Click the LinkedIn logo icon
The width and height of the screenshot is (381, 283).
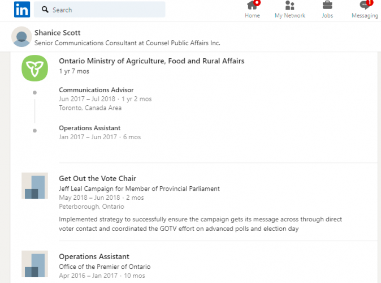point(22,10)
